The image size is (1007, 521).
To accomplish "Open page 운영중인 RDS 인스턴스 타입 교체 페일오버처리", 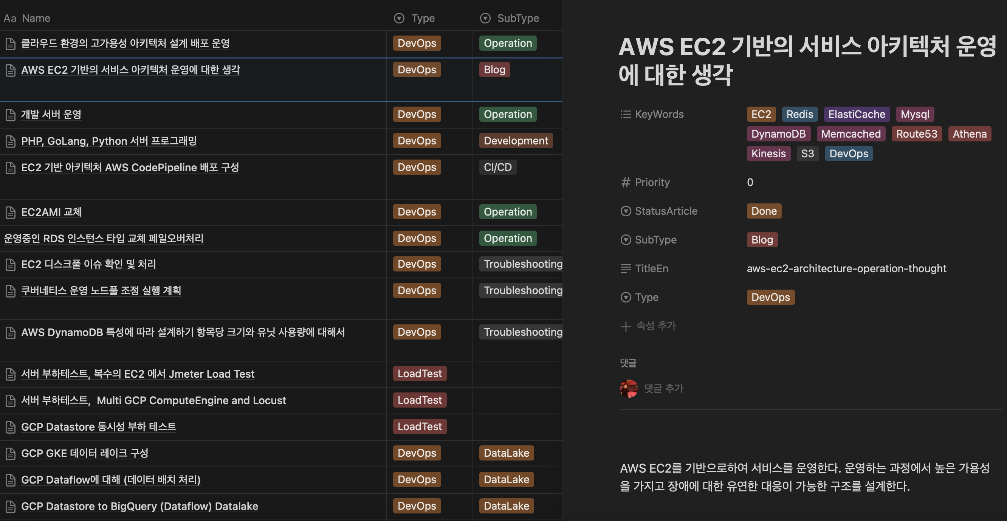I will [x=104, y=239].
